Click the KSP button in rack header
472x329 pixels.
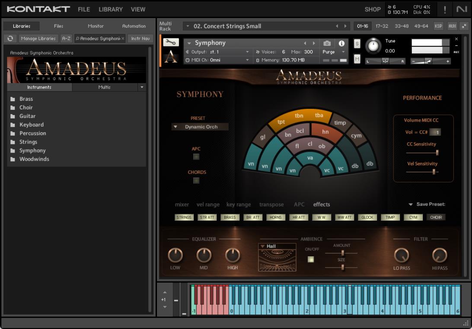[x=438, y=26]
